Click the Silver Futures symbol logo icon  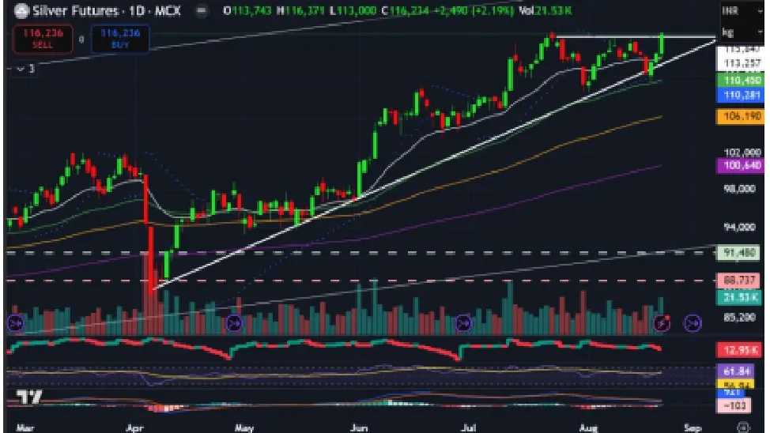21,11
